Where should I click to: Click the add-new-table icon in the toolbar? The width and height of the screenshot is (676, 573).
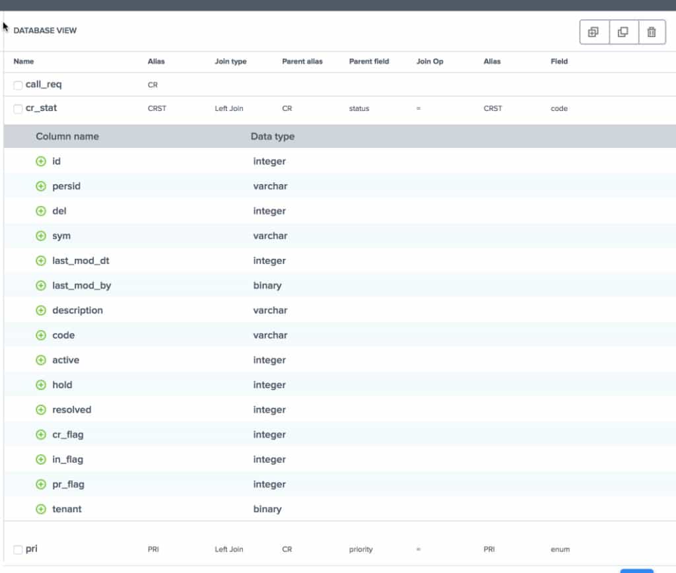[x=593, y=31]
